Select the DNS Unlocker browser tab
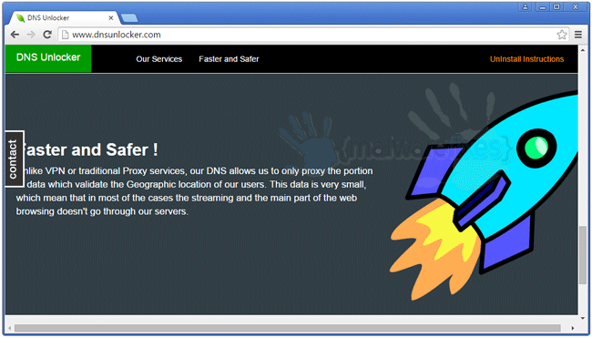The height and width of the screenshot is (338, 592). 64,17
